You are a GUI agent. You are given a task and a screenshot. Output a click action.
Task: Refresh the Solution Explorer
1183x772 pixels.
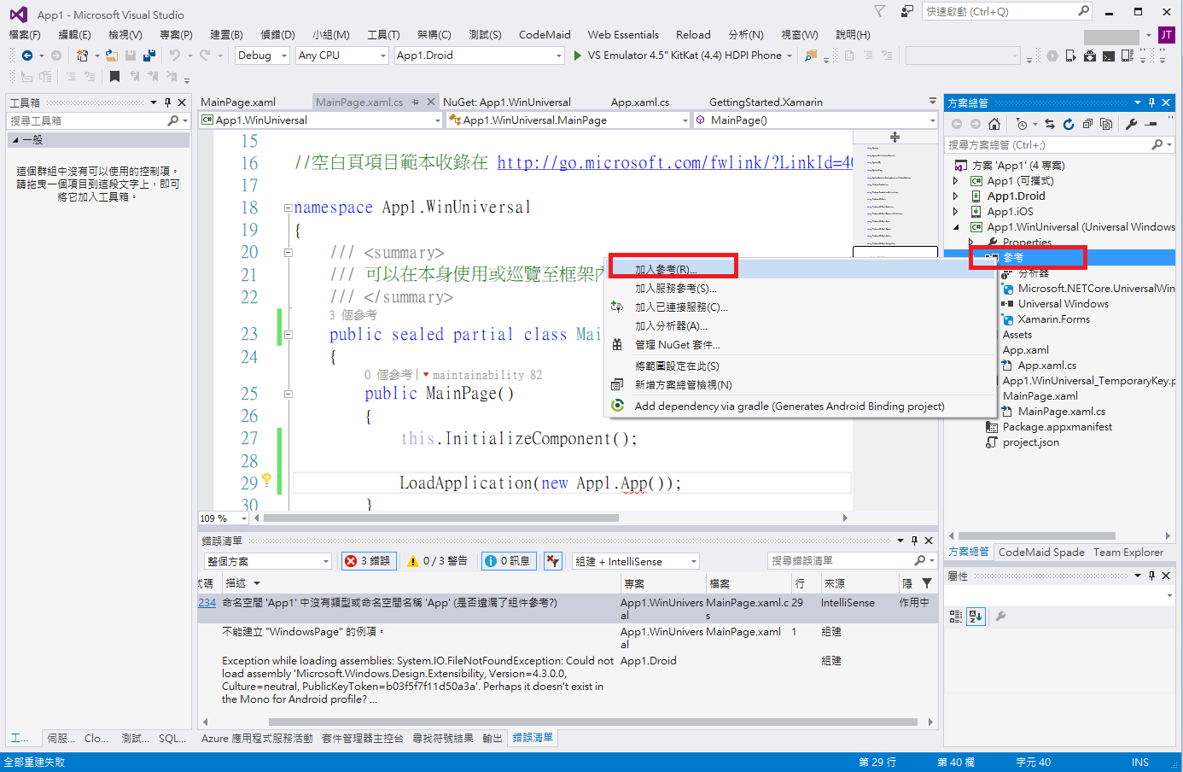(1068, 124)
